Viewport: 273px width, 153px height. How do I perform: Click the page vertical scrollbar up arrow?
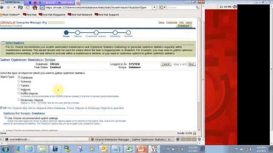(x=199, y=20)
